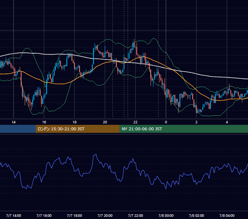This screenshot has height=219, width=248.
Task: Click the blue session bar before ロンドン
Action: tap(18, 129)
